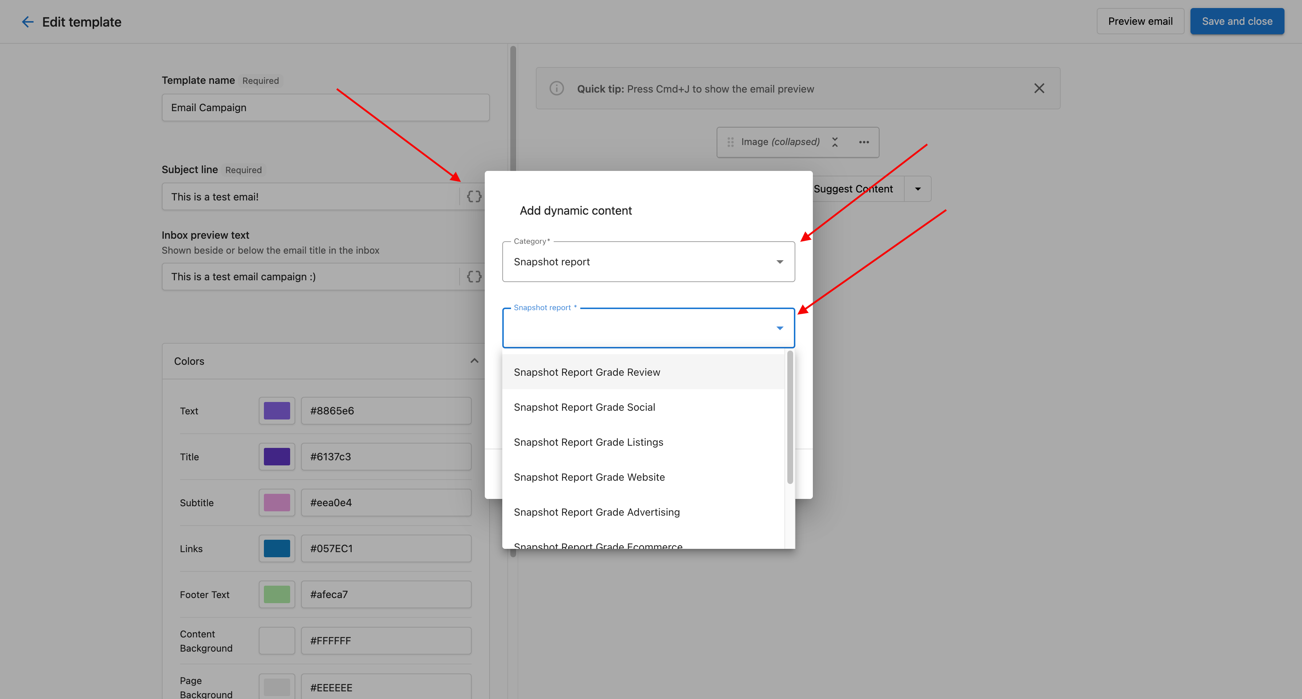Click the info icon in the Quick tip banner
Image resolution: width=1302 pixels, height=699 pixels.
[557, 88]
